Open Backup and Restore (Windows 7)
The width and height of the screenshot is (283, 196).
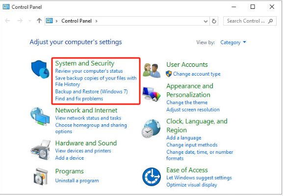point(91,91)
